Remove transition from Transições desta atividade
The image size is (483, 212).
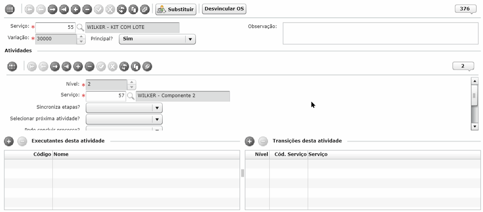click(263, 141)
